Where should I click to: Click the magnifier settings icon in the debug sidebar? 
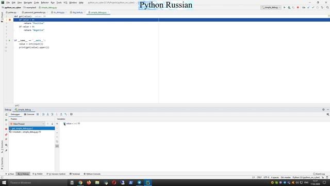click(x=6, y=145)
